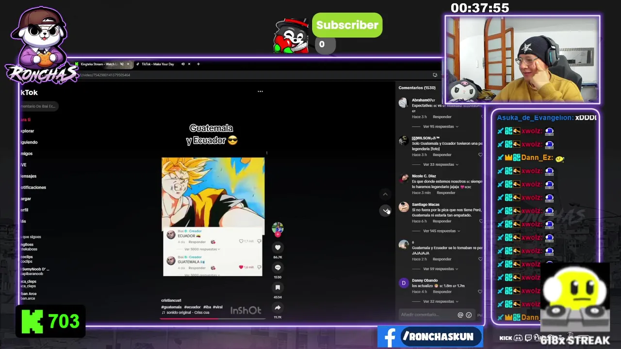
Task: Unmute the Kingteka Stream tab audio
Action: click(122, 64)
